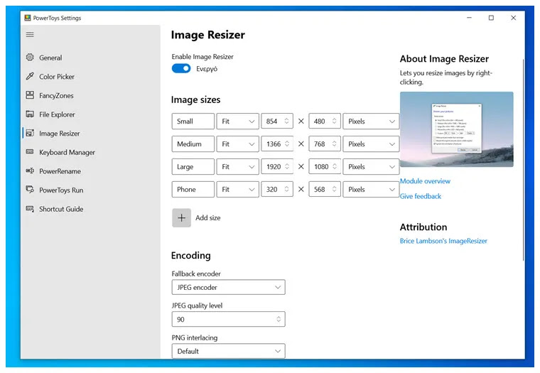The width and height of the screenshot is (540, 373).
Task: Select Keyboard Manager in sidebar
Action: coord(67,152)
